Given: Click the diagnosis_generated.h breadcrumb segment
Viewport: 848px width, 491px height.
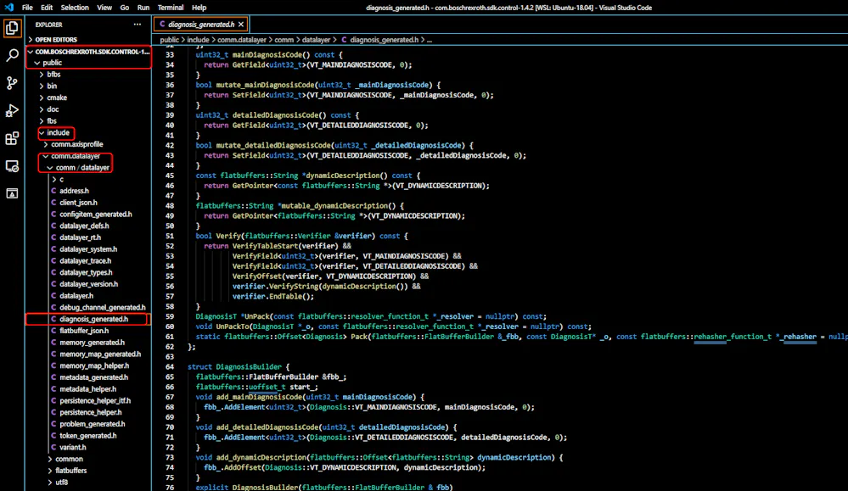Looking at the screenshot, I should click(384, 39).
